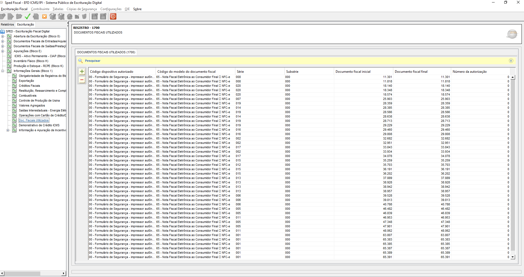This screenshot has width=524, height=277.
Task: Collapse Informações Gerais (Bloco 1) node
Action: click(3, 71)
